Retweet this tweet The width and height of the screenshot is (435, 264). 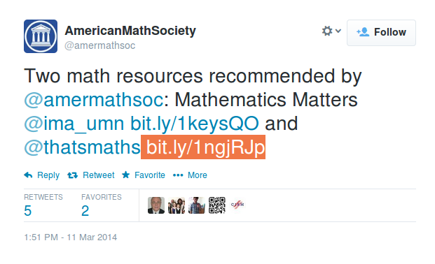coord(91,175)
